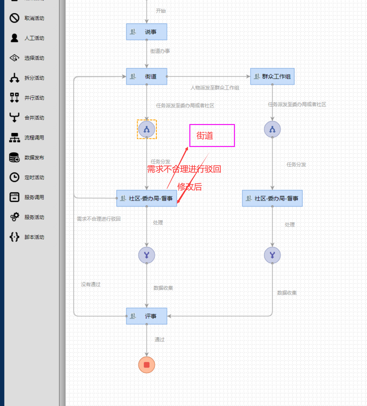Image resolution: width=367 pixels, height=406 pixels.
Task: Choose the 选择活动 selection activity icon
Action: (14, 58)
